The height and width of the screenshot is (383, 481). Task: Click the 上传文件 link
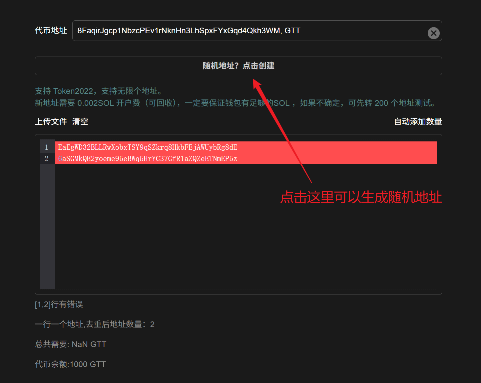51,121
